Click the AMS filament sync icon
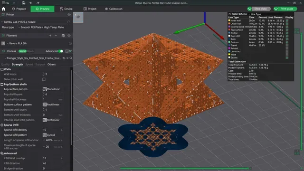This screenshot has height=171, width=304. pos(63,36)
